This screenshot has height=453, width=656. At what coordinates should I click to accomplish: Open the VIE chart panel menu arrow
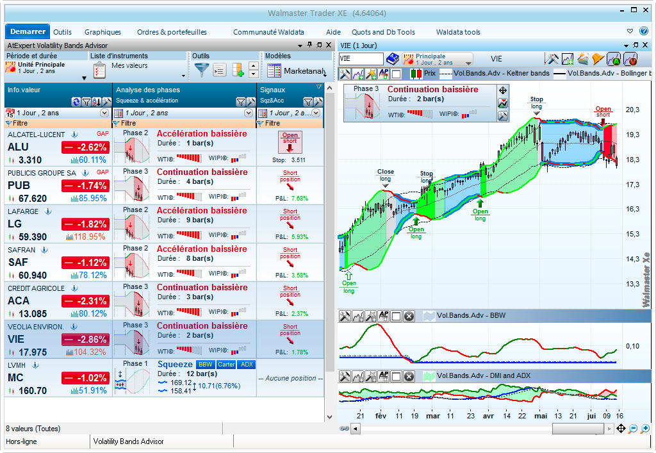pos(626,45)
